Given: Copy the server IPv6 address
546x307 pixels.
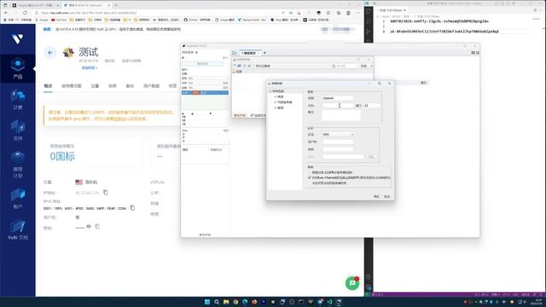Looking at the screenshot, I should tap(132, 208).
